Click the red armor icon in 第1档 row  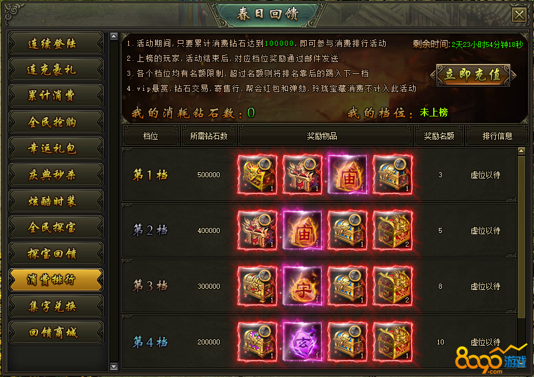[302, 174]
